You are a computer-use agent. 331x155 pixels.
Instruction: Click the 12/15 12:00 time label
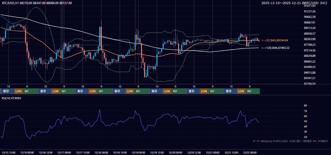(x=9, y=152)
